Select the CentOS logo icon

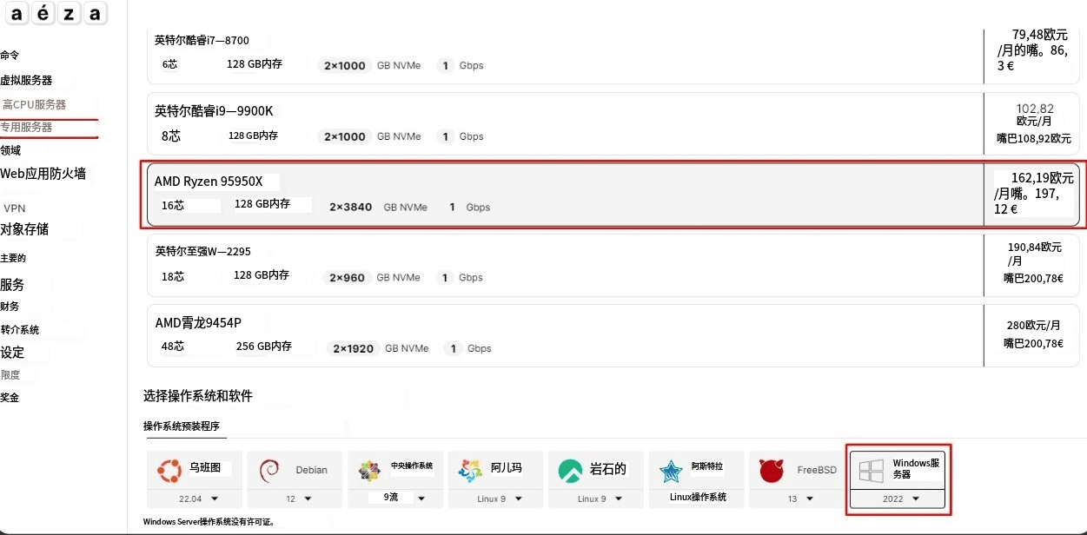pyautogui.click(x=369, y=470)
